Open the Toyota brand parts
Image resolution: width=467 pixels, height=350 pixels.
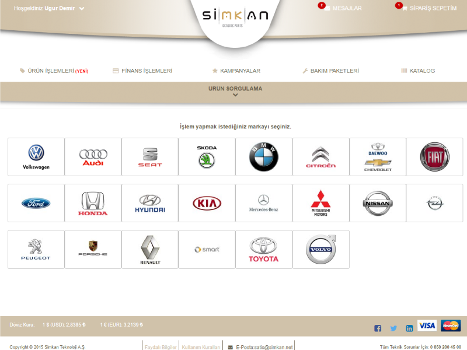[264, 250]
